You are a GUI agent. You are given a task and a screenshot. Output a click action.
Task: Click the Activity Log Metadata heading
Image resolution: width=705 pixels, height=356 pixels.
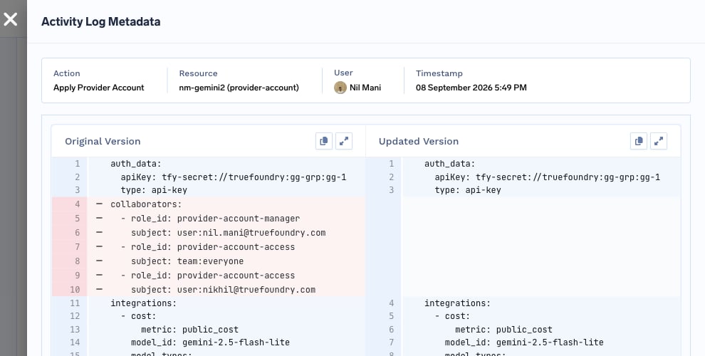point(100,21)
